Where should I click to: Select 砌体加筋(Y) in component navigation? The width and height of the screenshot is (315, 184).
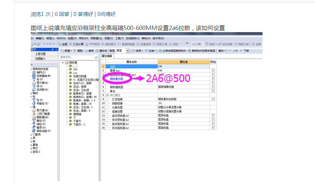[42, 131]
